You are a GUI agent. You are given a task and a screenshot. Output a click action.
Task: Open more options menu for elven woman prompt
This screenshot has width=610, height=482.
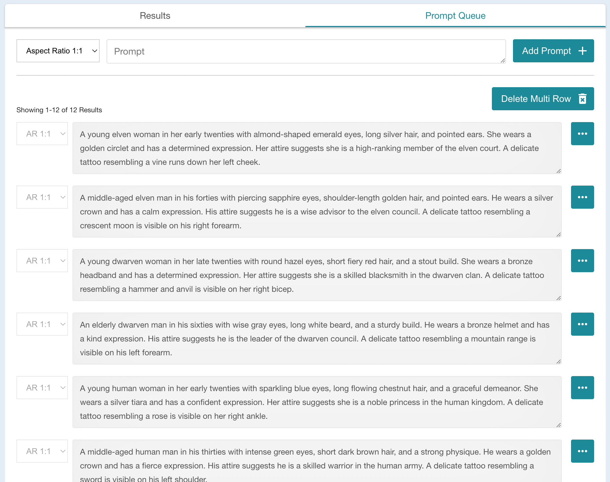(x=583, y=134)
